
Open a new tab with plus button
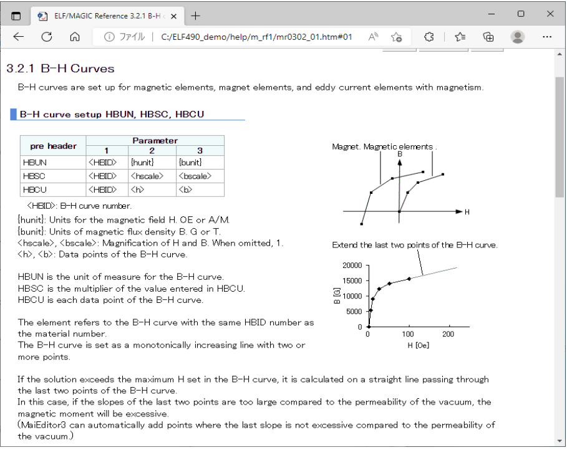[195, 16]
